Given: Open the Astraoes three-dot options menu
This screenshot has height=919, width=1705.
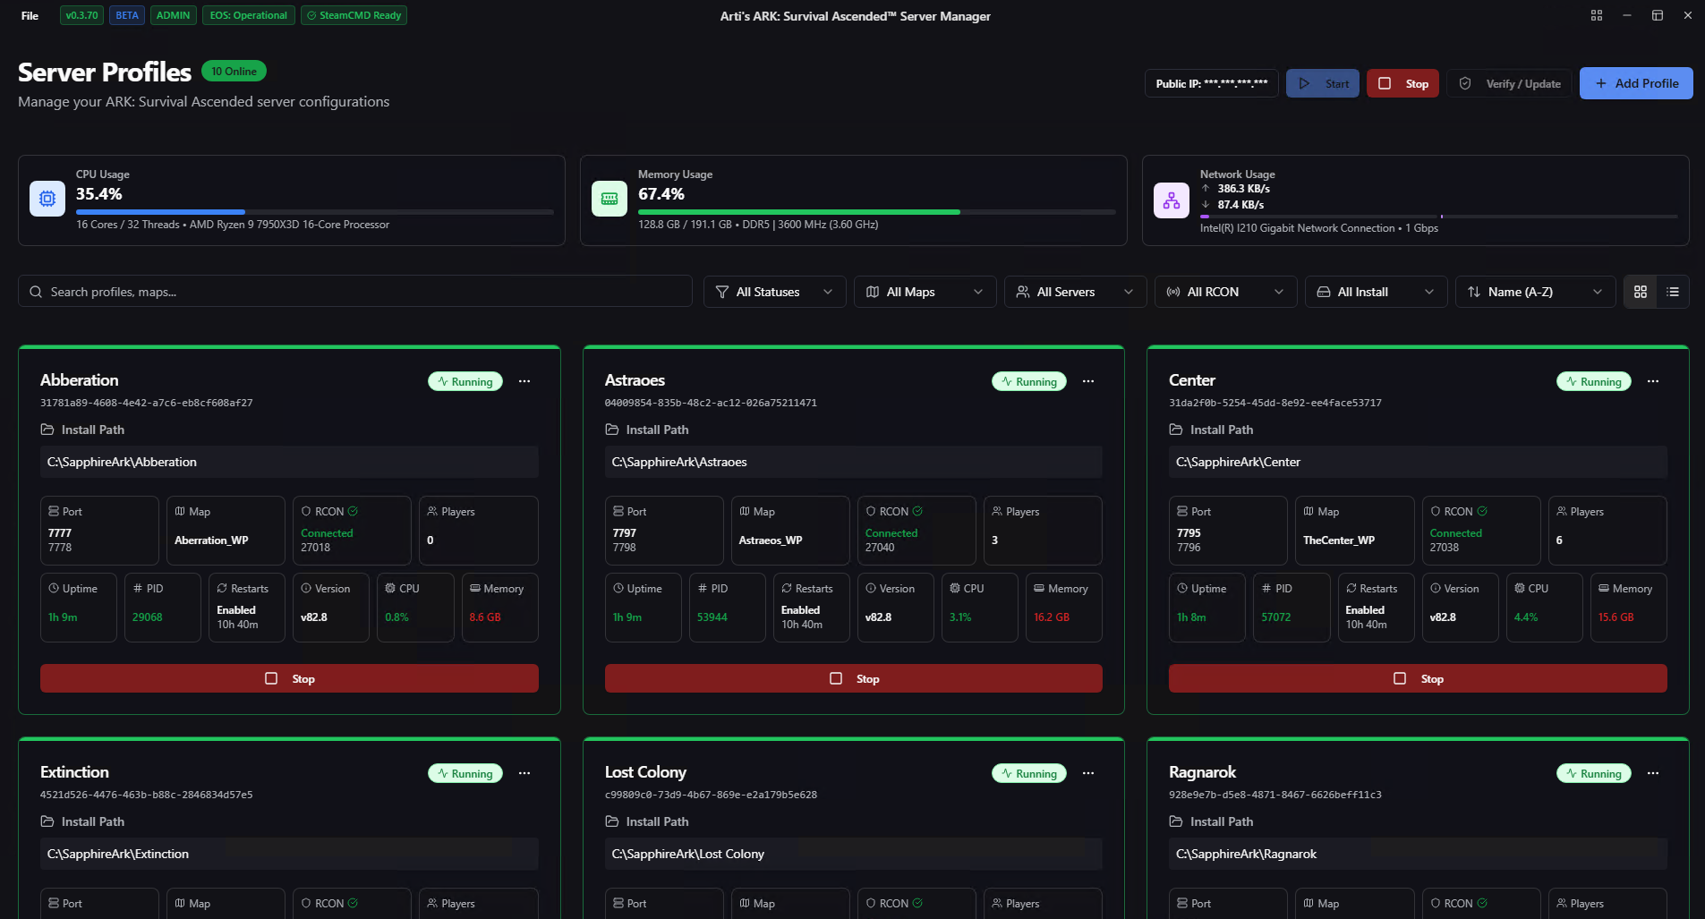Looking at the screenshot, I should (x=1088, y=381).
